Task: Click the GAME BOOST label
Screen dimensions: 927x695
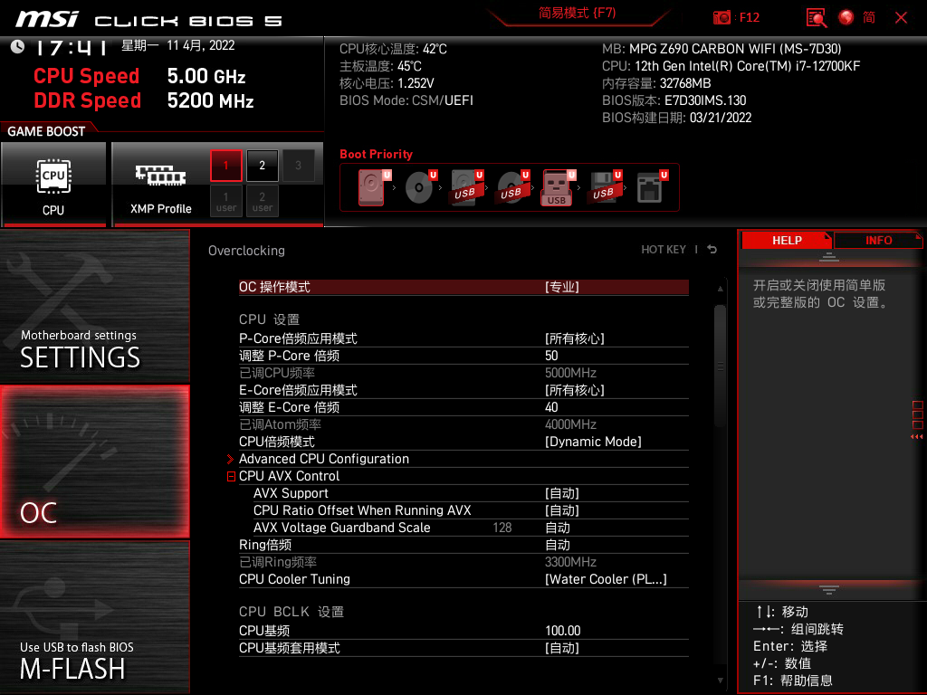Action: tap(46, 131)
